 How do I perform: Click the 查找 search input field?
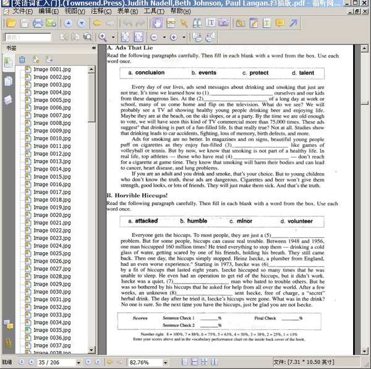tap(28, 37)
